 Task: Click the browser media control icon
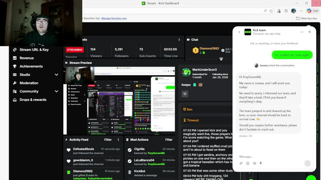click(279, 11)
